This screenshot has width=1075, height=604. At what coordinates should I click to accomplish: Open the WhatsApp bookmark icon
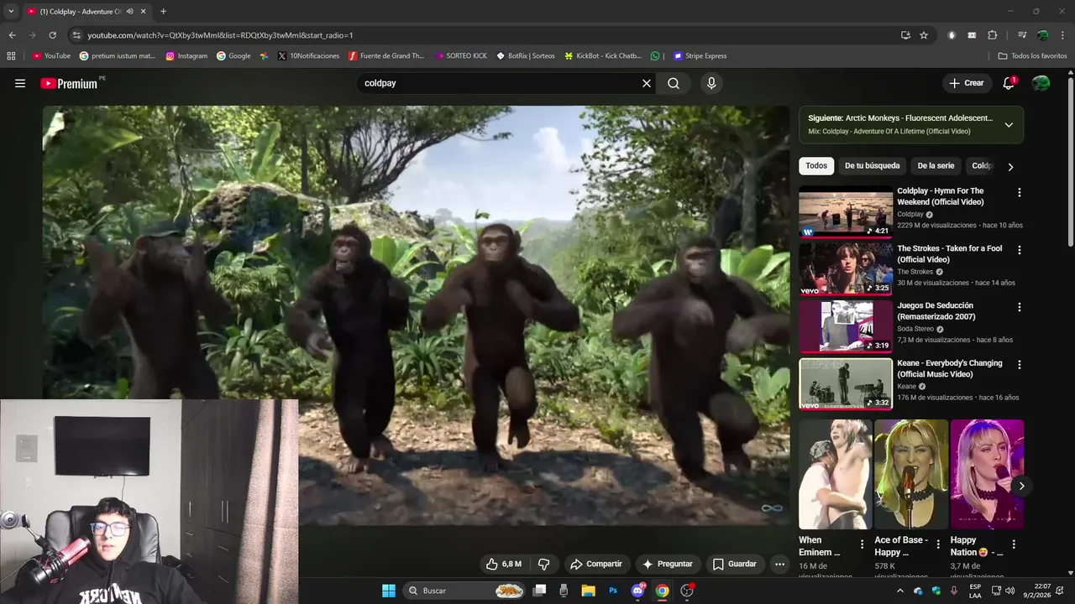coord(655,56)
